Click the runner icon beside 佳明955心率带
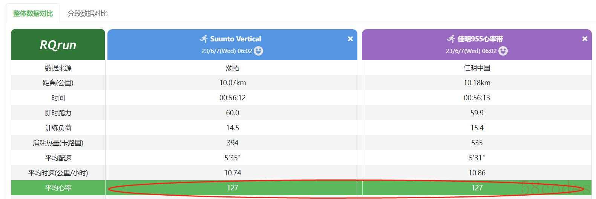Screen dimensions: 596x199 [451, 39]
